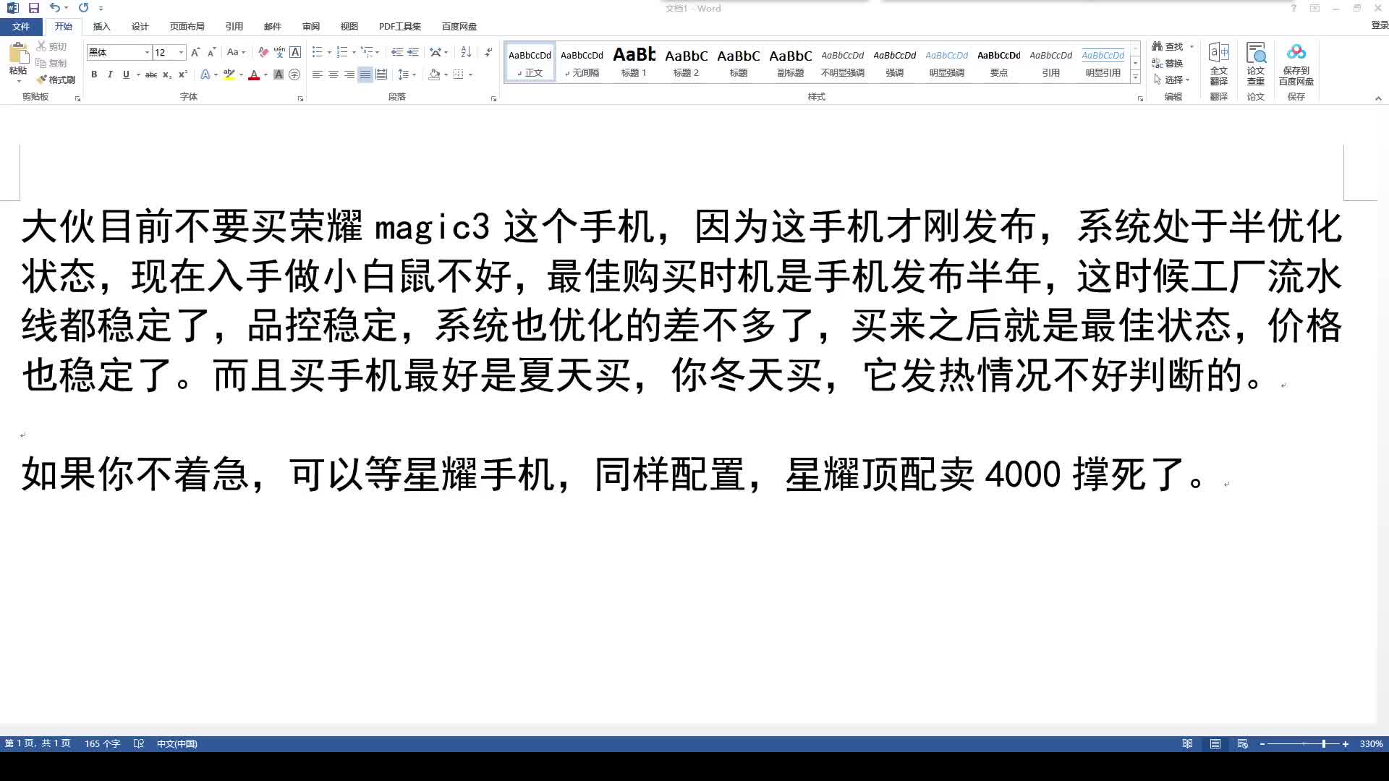Image resolution: width=1389 pixels, height=781 pixels.
Task: Click the Find (查找) button
Action: [x=1168, y=46]
